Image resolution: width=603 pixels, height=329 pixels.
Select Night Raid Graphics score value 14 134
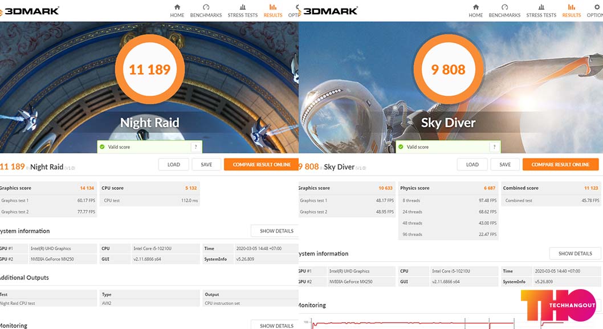tap(87, 188)
